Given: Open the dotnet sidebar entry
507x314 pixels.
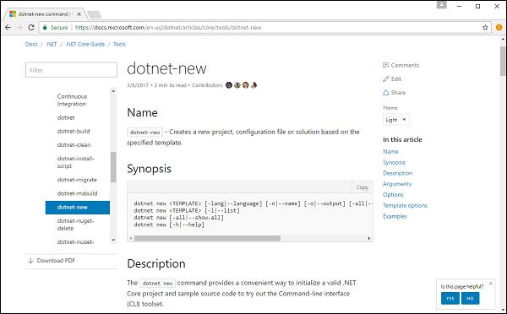Looking at the screenshot, I should click(x=66, y=118).
